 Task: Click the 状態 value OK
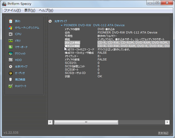[x=100, y=76]
